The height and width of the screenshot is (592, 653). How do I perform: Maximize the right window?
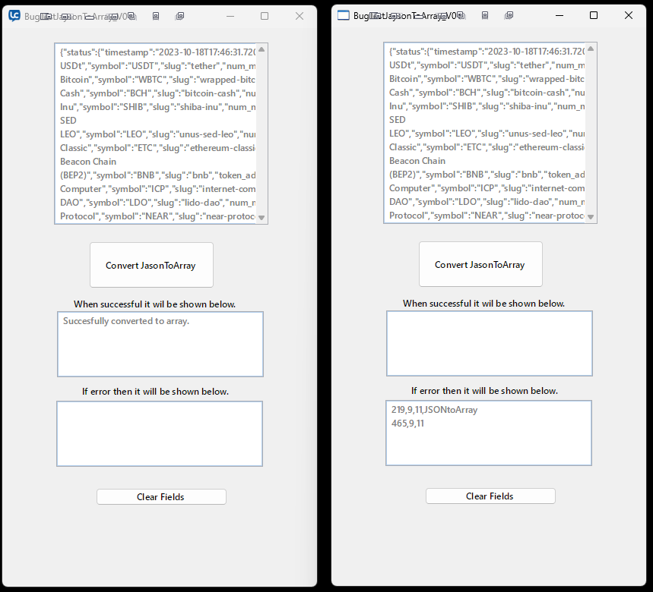594,15
